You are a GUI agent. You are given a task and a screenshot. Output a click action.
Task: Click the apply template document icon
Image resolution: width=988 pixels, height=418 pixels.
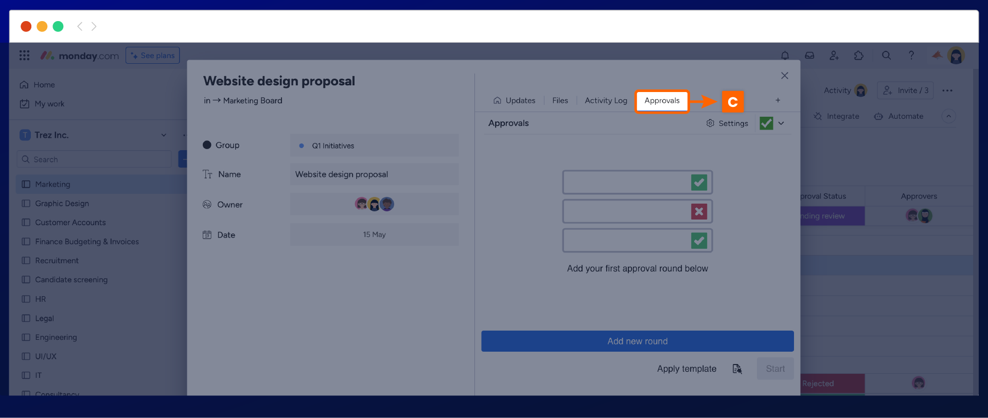(737, 369)
